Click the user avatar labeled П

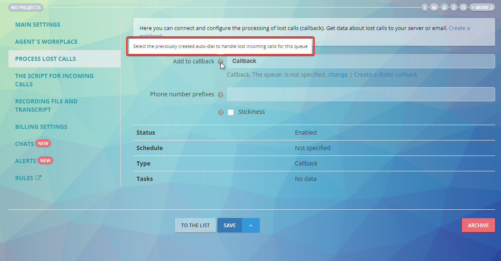[x=463, y=7]
